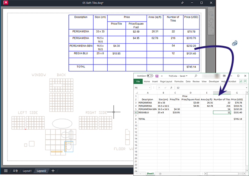This screenshot has height=176, width=249.
Task: Switch to the Layout1 tab
Action: tap(27, 171)
